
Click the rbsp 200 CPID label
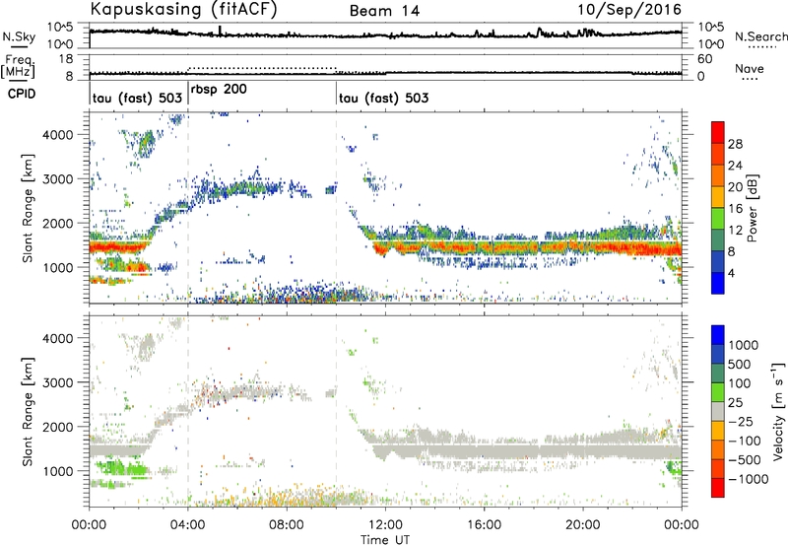(x=219, y=90)
